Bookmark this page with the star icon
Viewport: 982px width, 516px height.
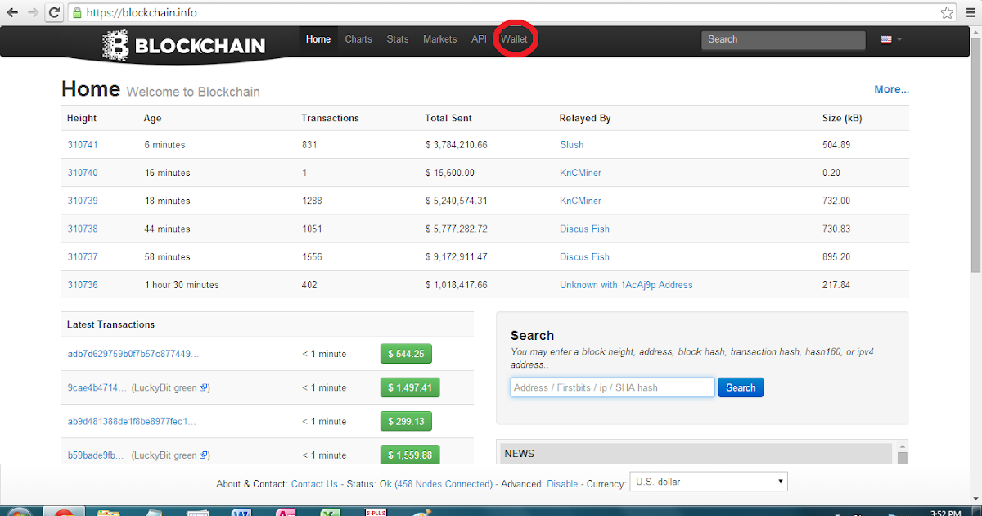pos(948,13)
